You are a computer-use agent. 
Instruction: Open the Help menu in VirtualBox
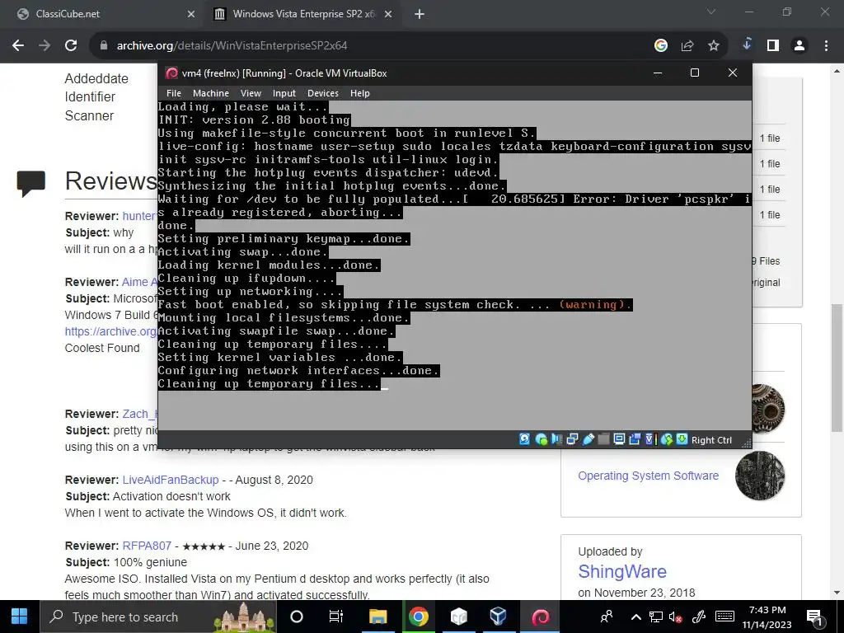[x=360, y=93]
